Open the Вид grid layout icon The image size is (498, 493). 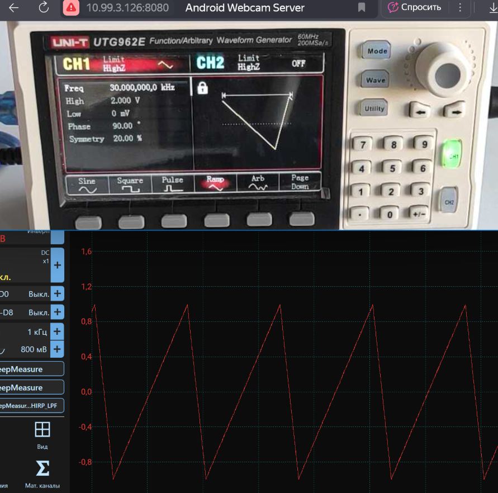point(42,429)
